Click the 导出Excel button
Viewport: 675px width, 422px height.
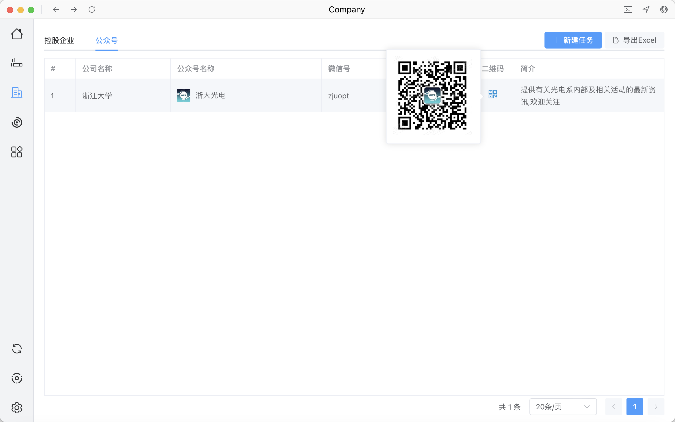(634, 40)
